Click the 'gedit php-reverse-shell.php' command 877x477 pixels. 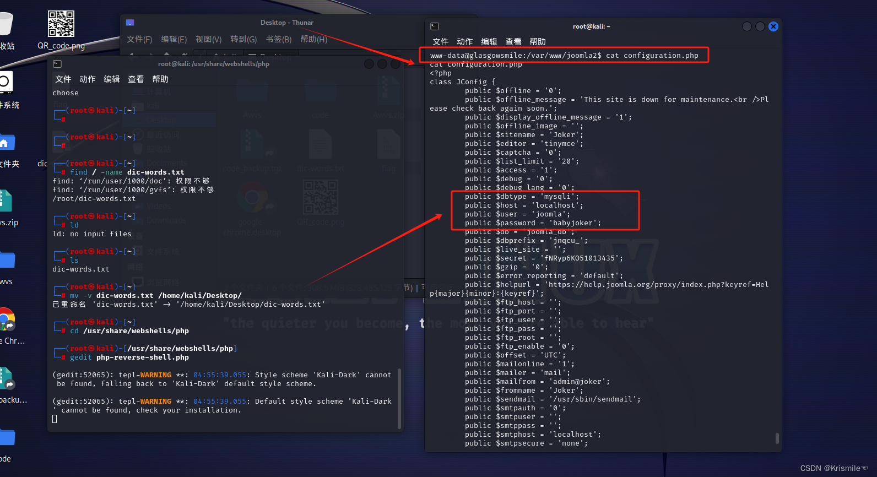129,357
